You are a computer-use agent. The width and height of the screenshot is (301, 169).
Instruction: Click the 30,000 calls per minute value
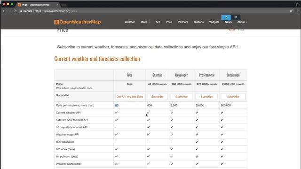(x=199, y=105)
